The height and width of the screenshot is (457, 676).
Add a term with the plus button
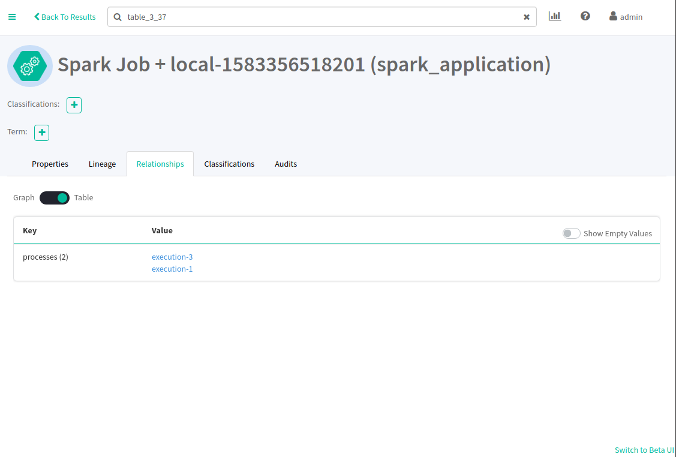(42, 133)
